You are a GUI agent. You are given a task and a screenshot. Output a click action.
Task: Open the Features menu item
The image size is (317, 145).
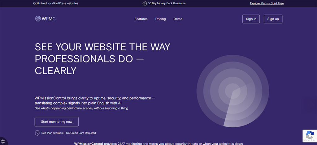141,19
